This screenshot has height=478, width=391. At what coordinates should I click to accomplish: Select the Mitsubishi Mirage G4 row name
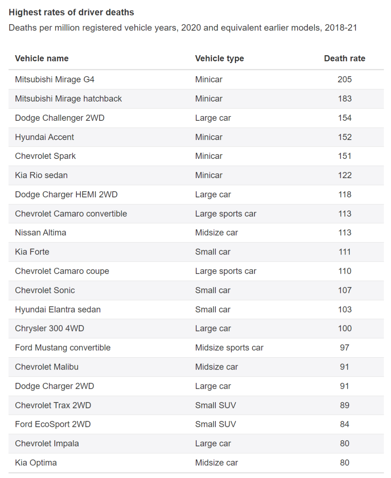click(55, 79)
